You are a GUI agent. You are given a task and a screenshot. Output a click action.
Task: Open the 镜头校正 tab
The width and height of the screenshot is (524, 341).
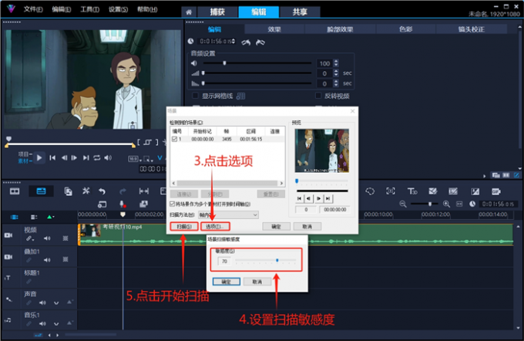(x=471, y=29)
